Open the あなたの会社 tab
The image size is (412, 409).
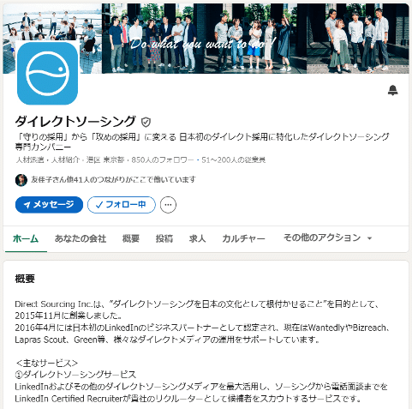(x=81, y=238)
